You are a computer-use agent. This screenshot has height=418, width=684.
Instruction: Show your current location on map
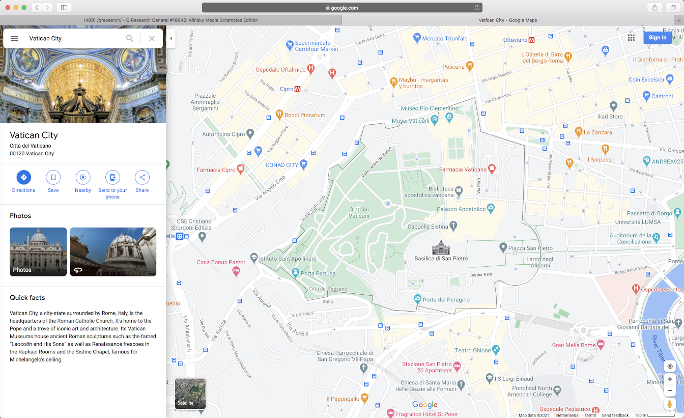tap(670, 366)
